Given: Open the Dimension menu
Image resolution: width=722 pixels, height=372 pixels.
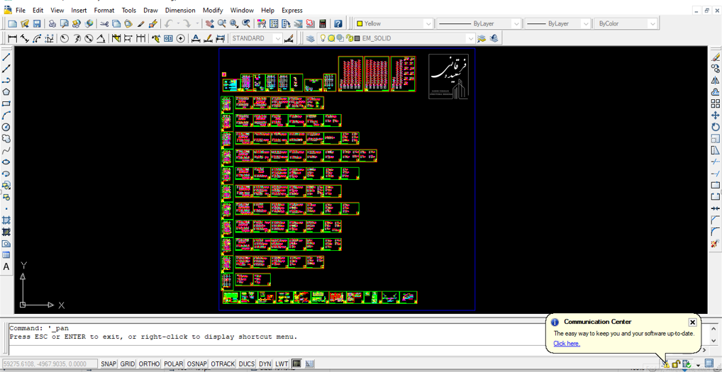Looking at the screenshot, I should tap(180, 11).
